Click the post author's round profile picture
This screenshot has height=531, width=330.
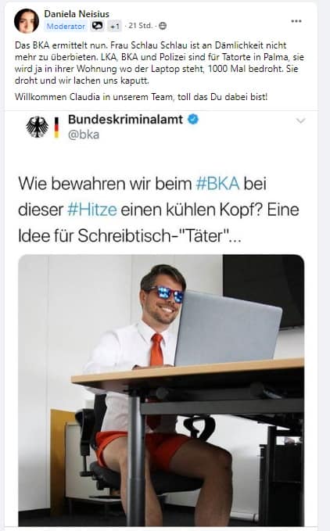click(27, 21)
